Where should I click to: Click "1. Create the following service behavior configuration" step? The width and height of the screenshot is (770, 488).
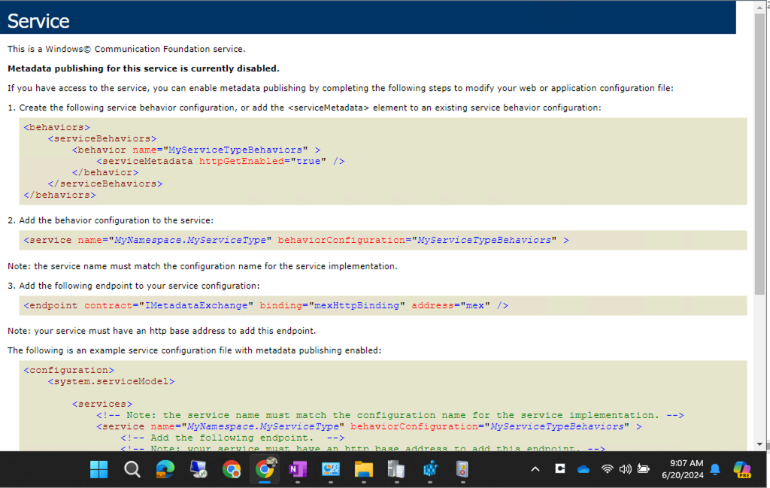click(305, 108)
